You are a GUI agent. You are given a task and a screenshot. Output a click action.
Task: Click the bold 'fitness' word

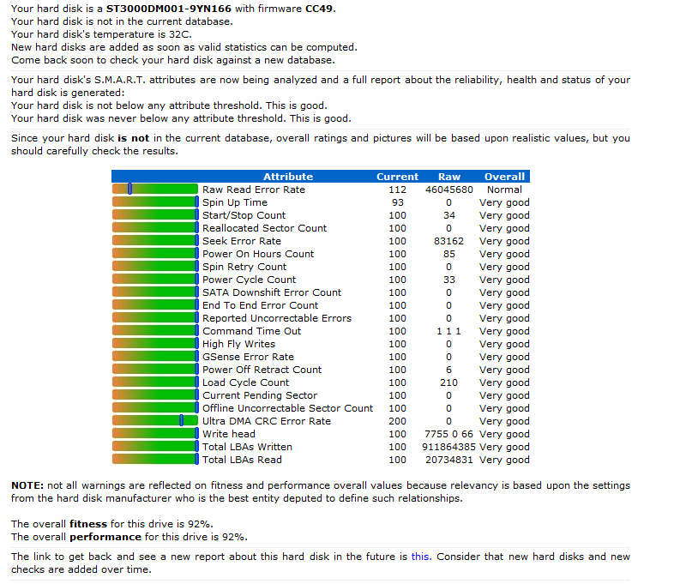click(x=88, y=524)
